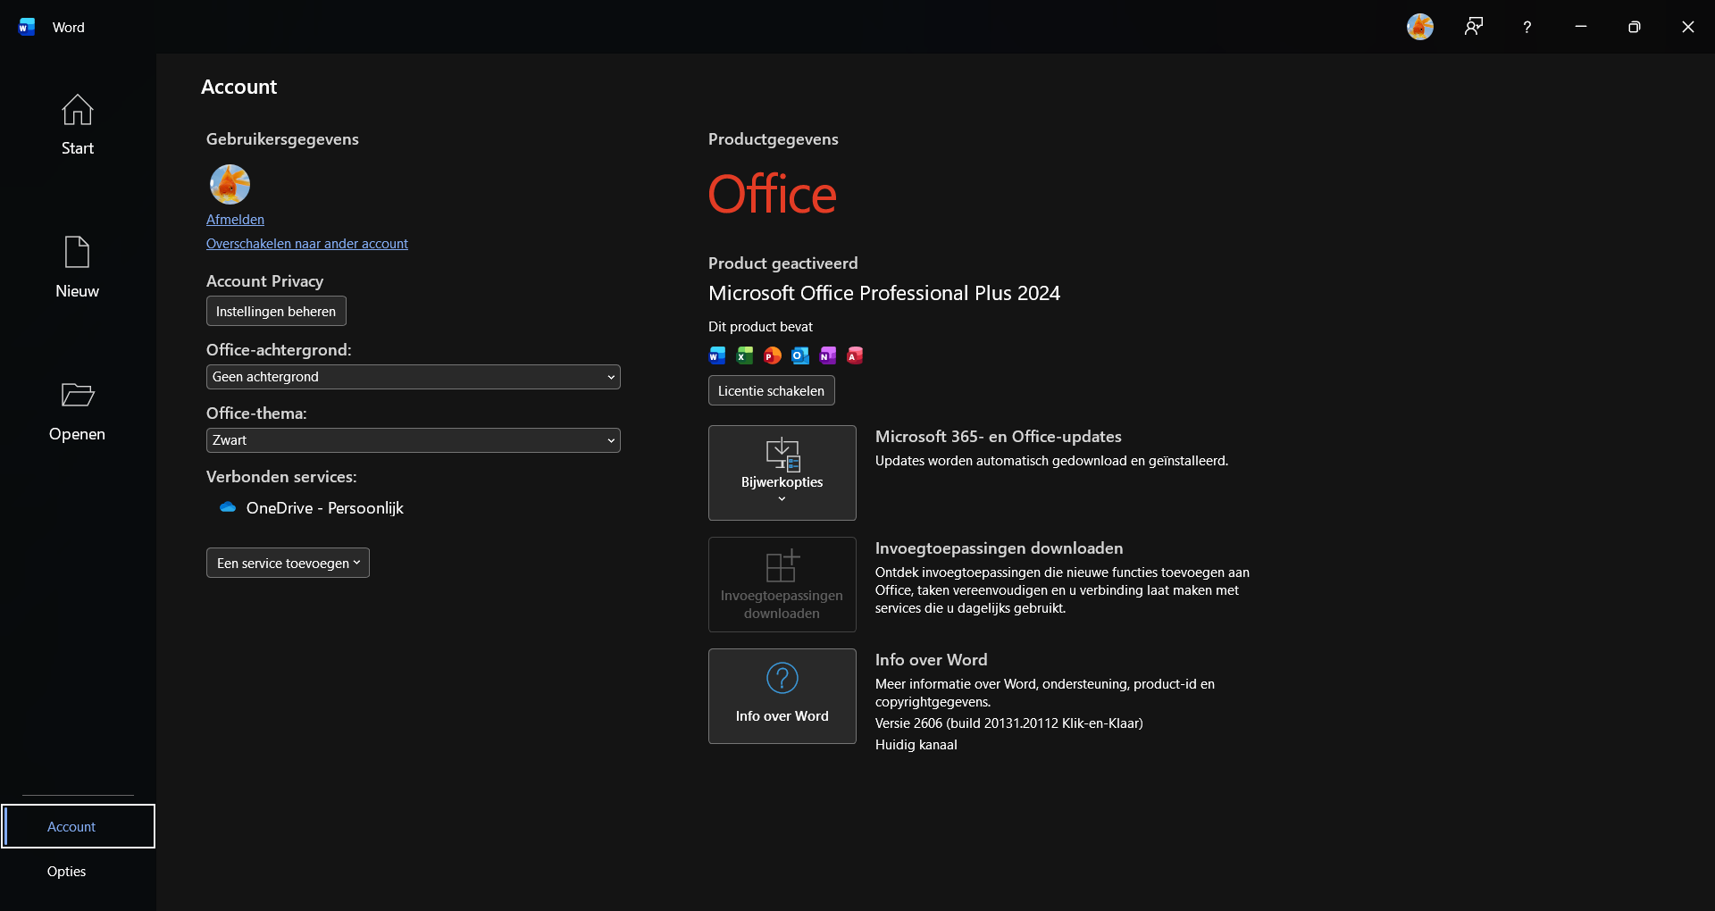Screen dimensions: 1715x911
Task: Click the Product geactiveerd label
Action: 783,263
